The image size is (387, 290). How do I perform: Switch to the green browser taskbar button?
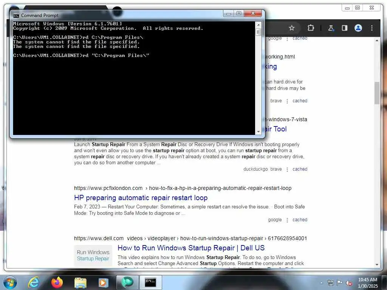pos(127,282)
